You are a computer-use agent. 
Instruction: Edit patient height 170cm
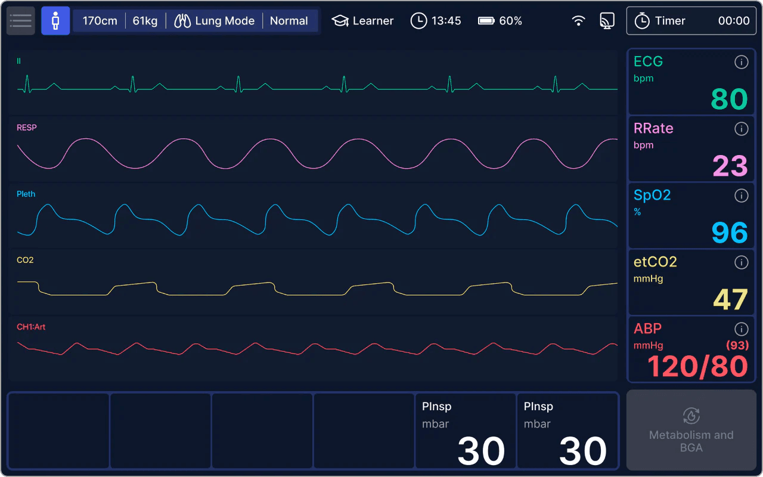pos(100,21)
